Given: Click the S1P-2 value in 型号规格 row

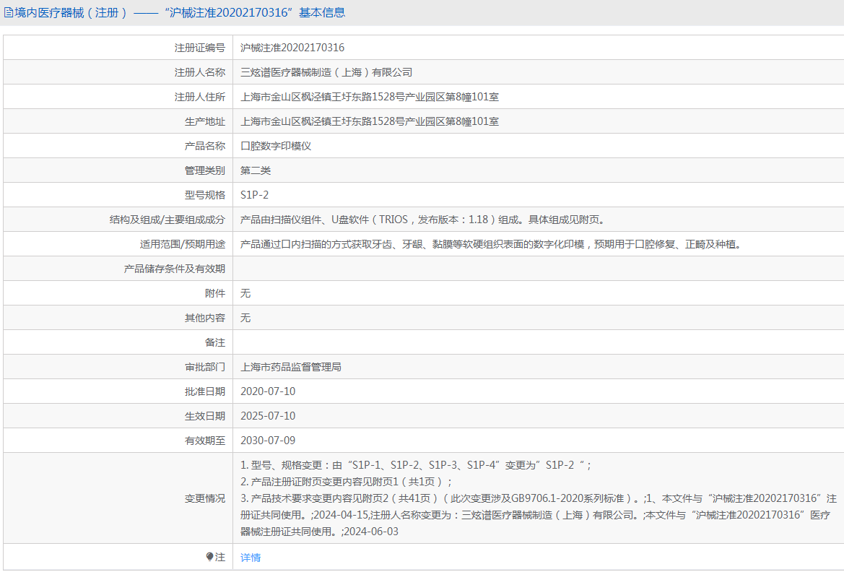Looking at the screenshot, I should [x=255, y=195].
